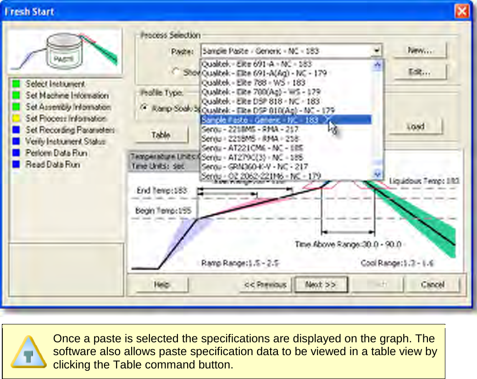The height and width of the screenshot is (379, 477).
Task: Choose Qualitek - Elite 788(Ag) - WS - 179
Action: 286,92
